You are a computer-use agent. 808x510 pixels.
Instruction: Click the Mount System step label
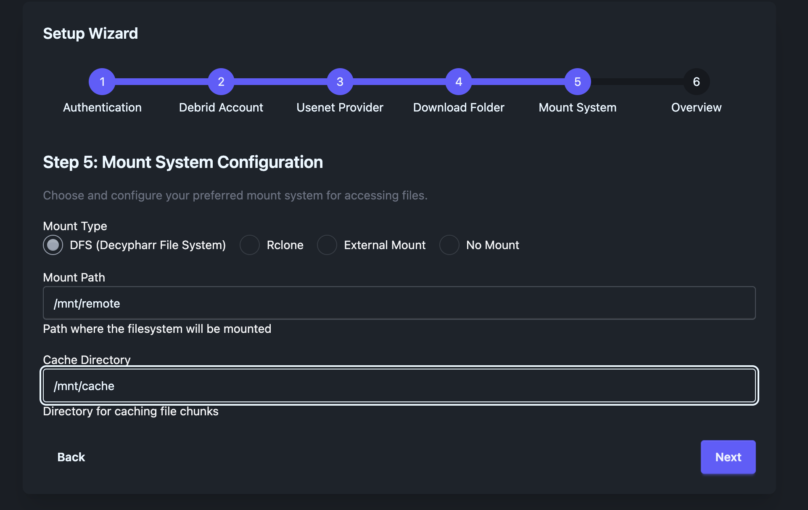577,107
